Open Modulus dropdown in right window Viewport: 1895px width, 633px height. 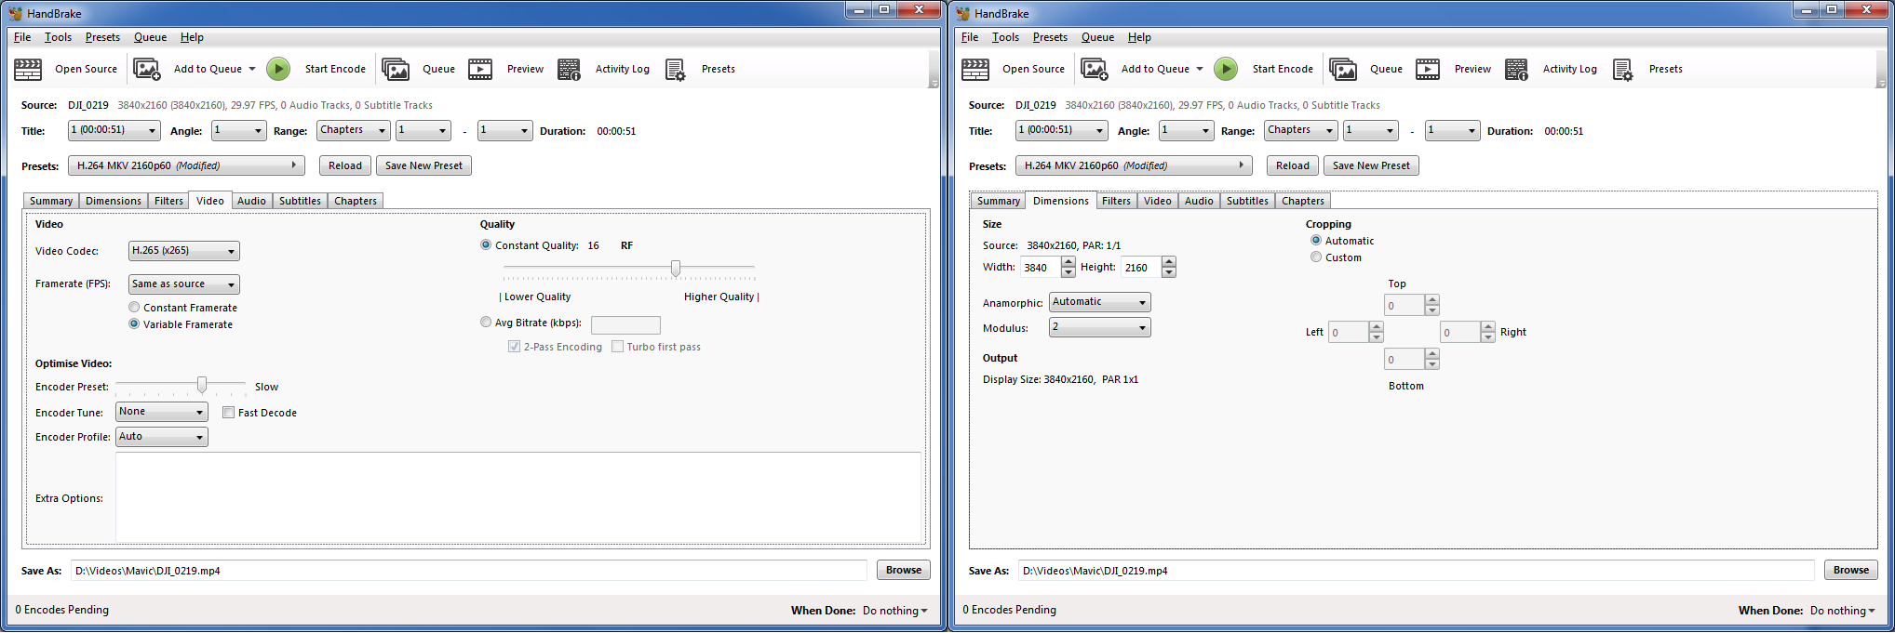click(x=1099, y=327)
